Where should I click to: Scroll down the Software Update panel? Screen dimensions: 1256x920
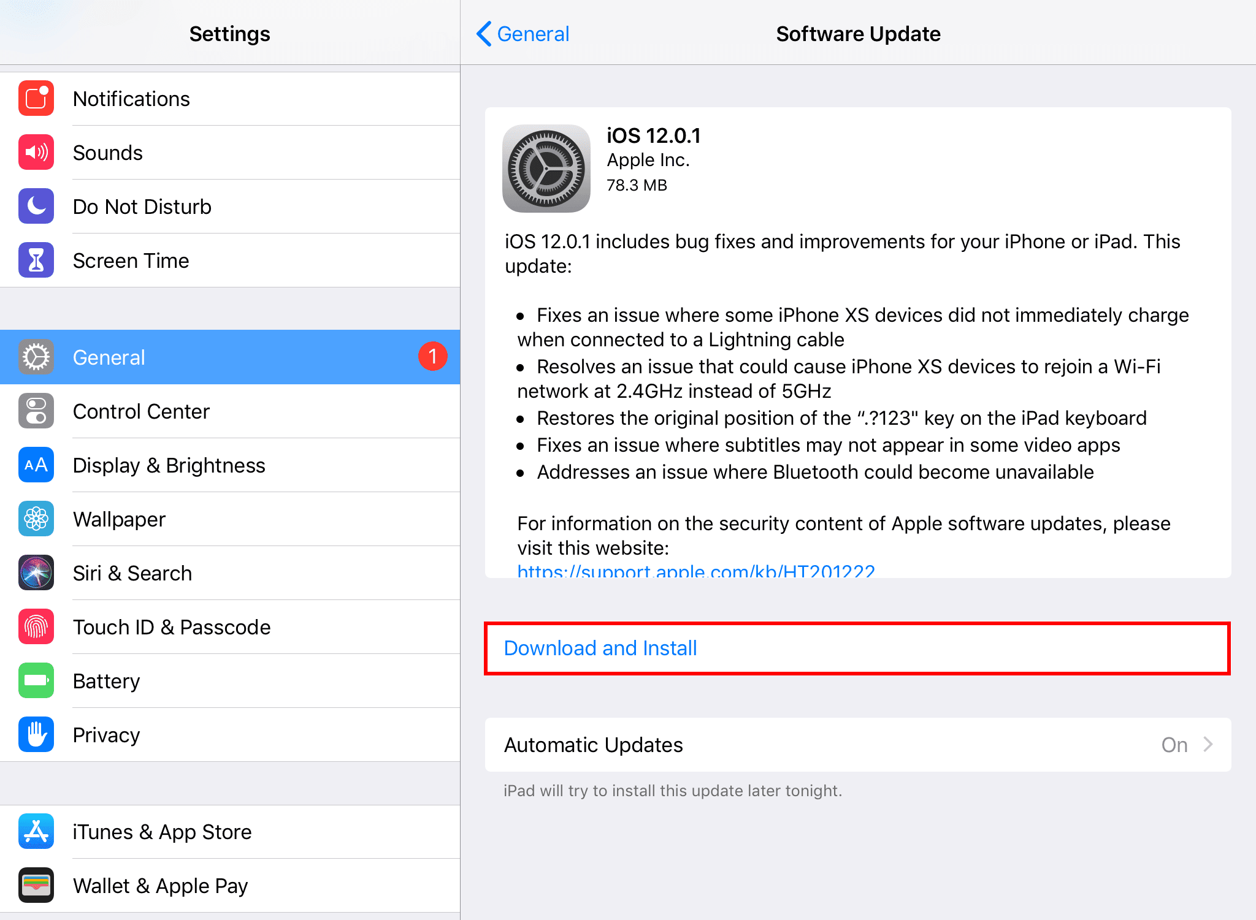(858, 390)
